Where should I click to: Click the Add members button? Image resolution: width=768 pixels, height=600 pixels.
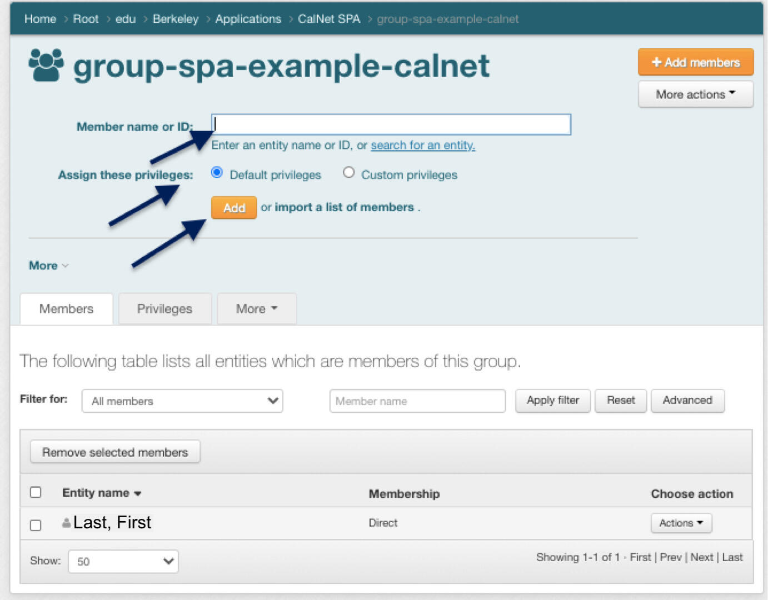pyautogui.click(x=695, y=62)
